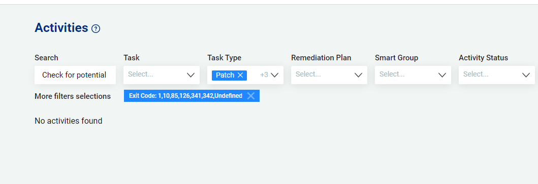The height and width of the screenshot is (184, 538).
Task: Click the More filters selections label
Action: 73,96
